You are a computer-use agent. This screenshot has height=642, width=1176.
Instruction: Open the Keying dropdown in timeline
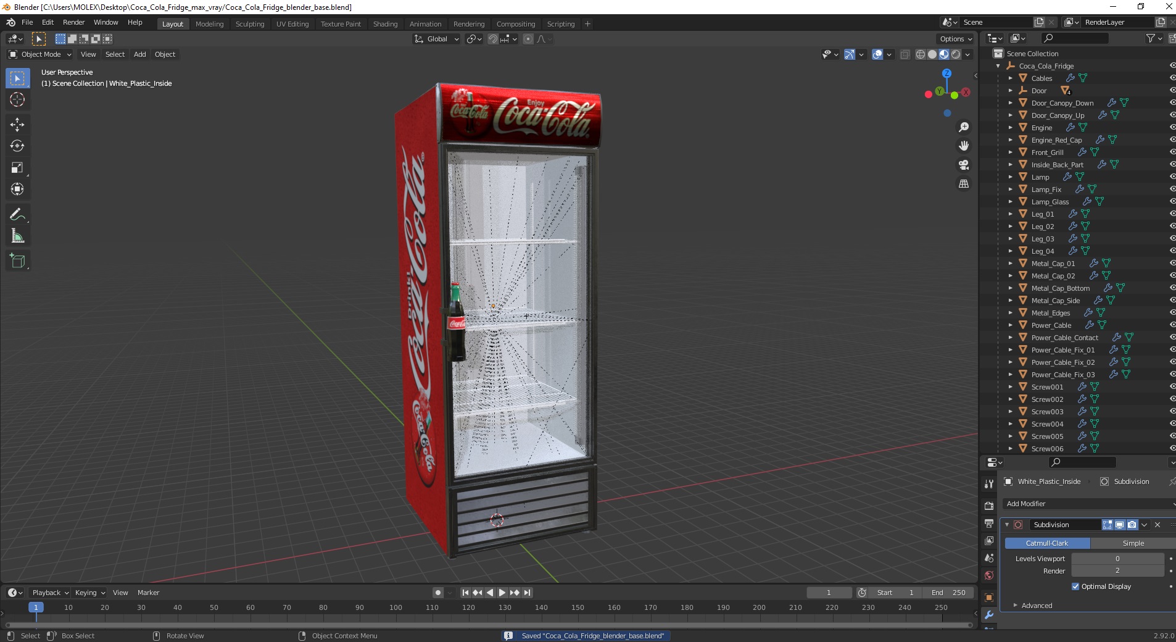point(90,593)
